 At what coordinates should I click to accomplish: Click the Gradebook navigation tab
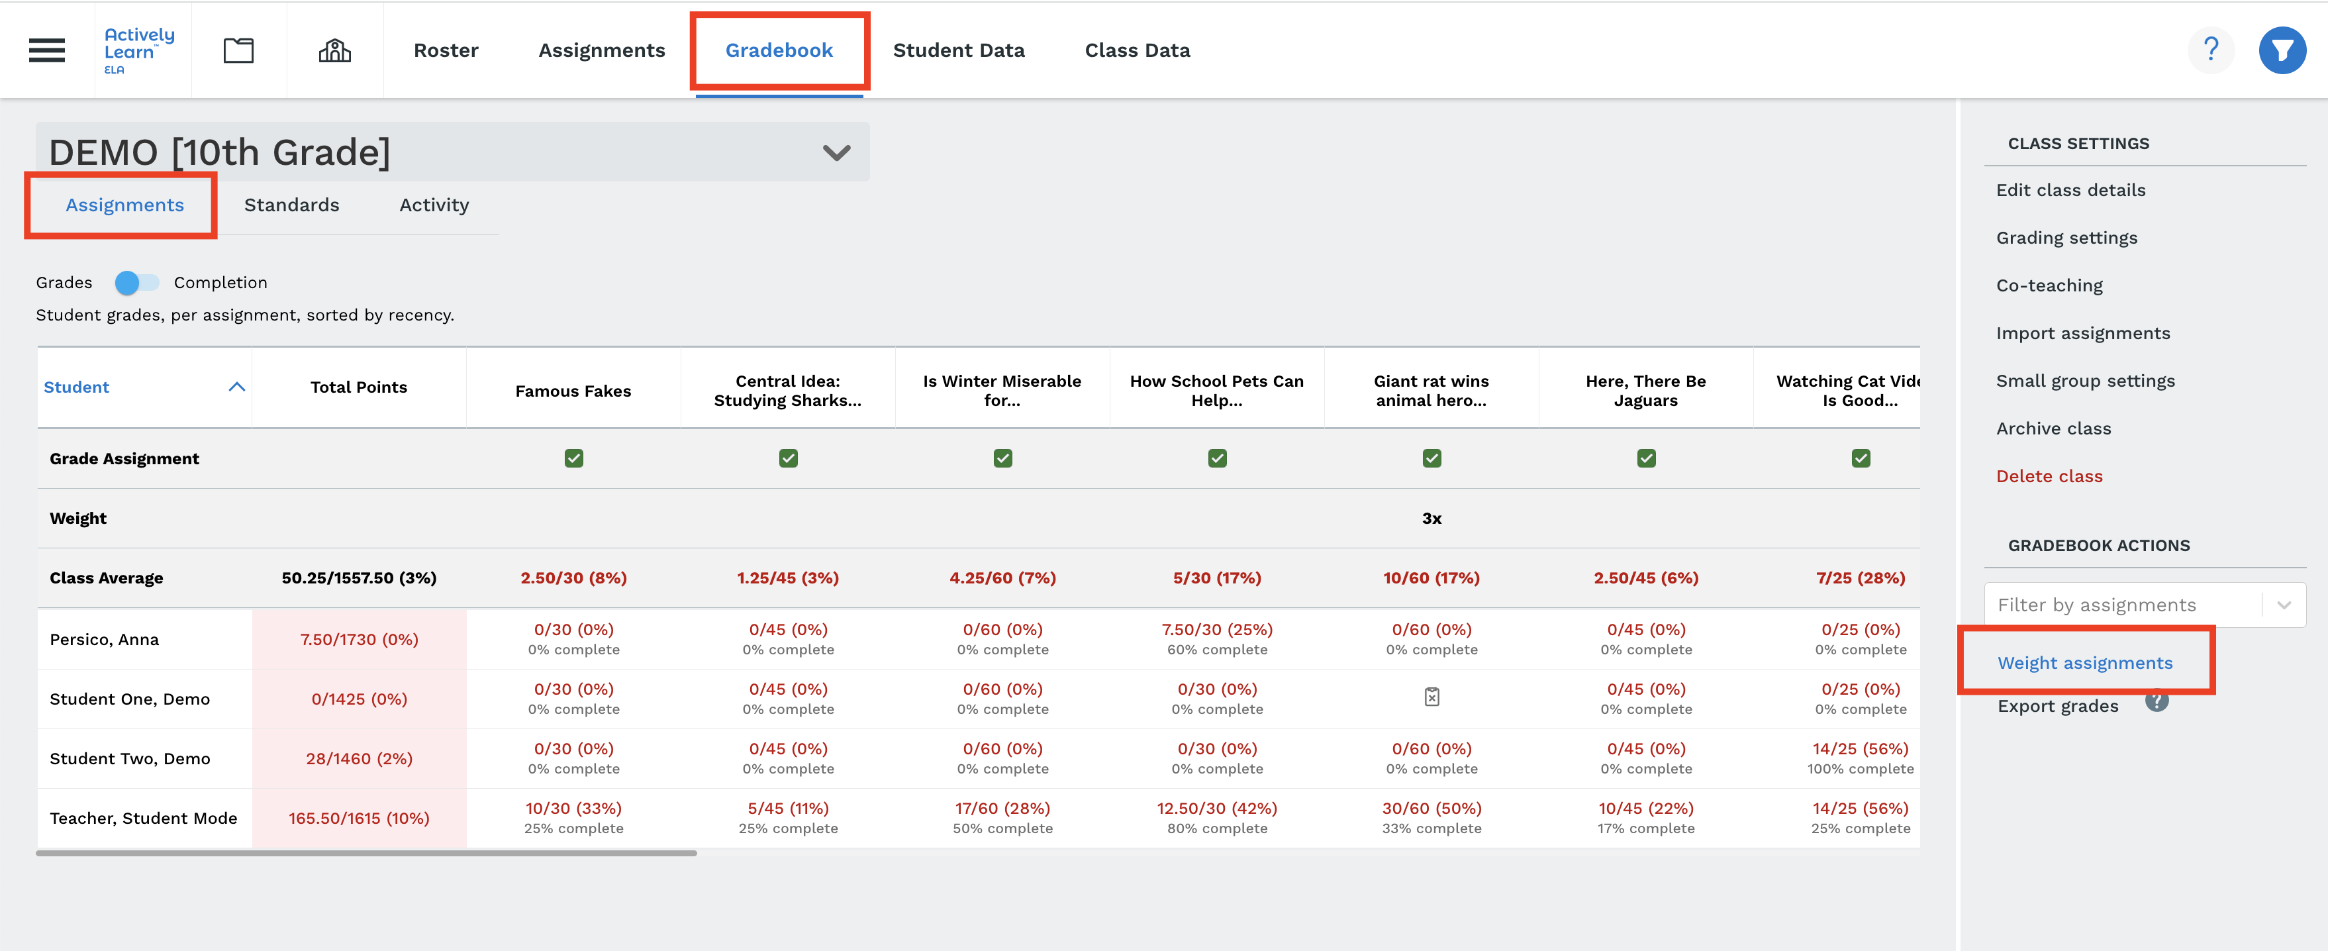click(779, 49)
